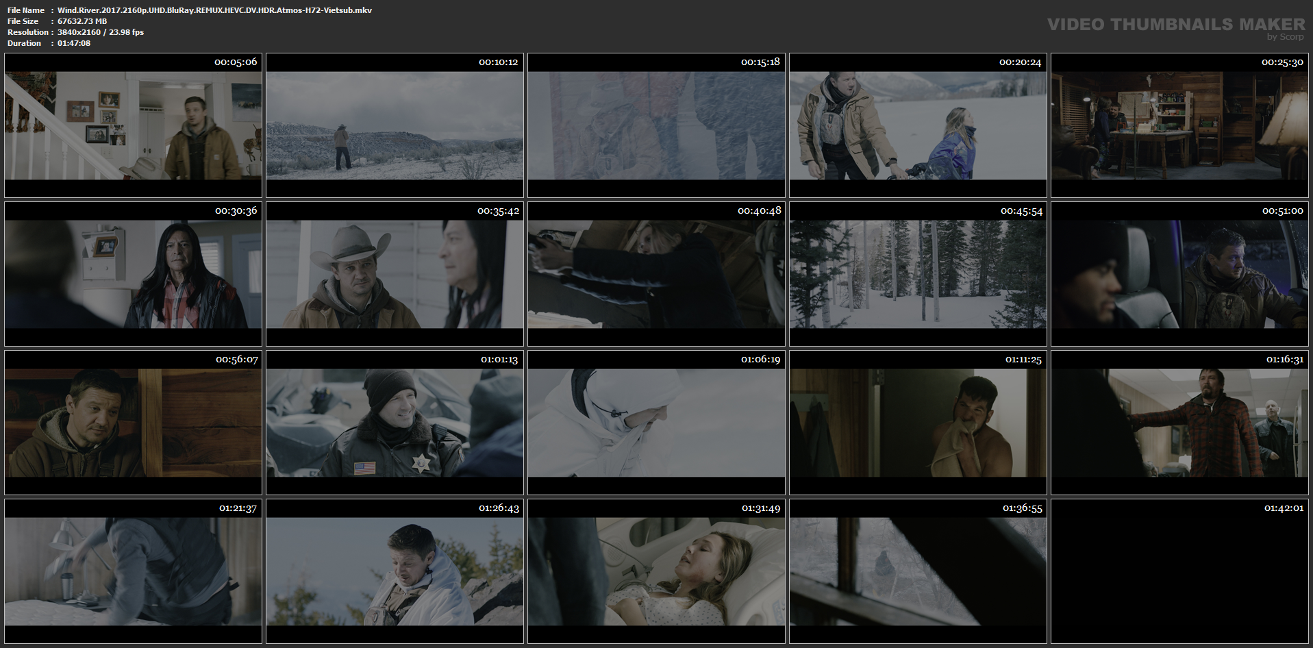Select the thumbnail at 00:10:12
Image resolution: width=1313 pixels, height=648 pixels.
point(395,125)
